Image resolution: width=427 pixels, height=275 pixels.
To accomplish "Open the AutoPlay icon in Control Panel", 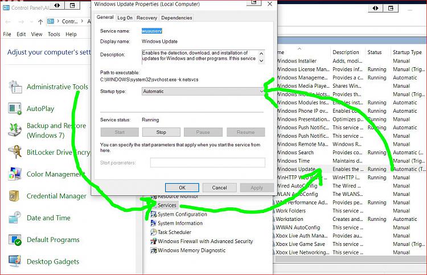I will pos(15,109).
